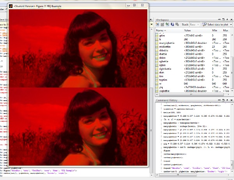The width and height of the screenshot is (234, 180).
Task: Click the Delete variable icon in Workspace toolbar
Action: [x=177, y=24]
